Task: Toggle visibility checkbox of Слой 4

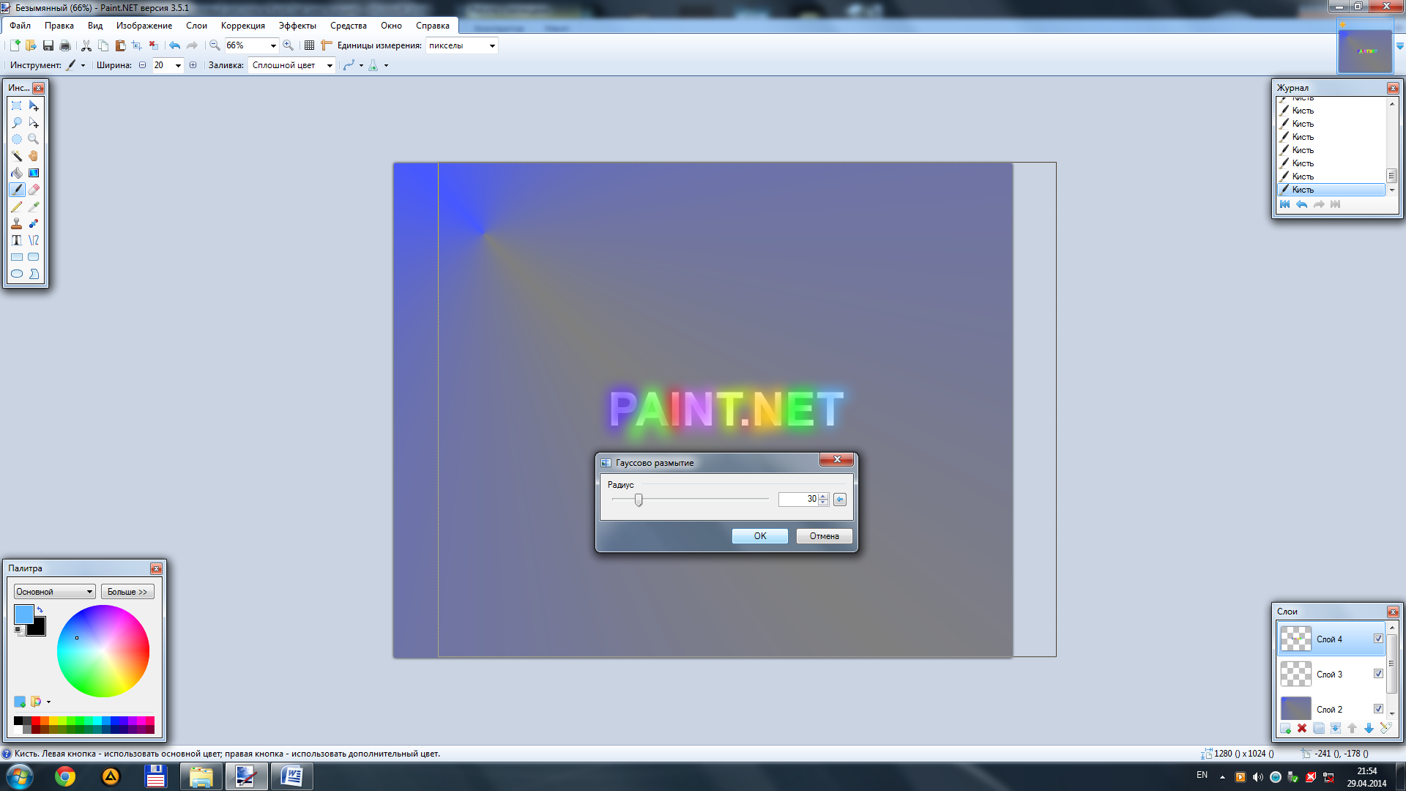Action: coord(1378,639)
